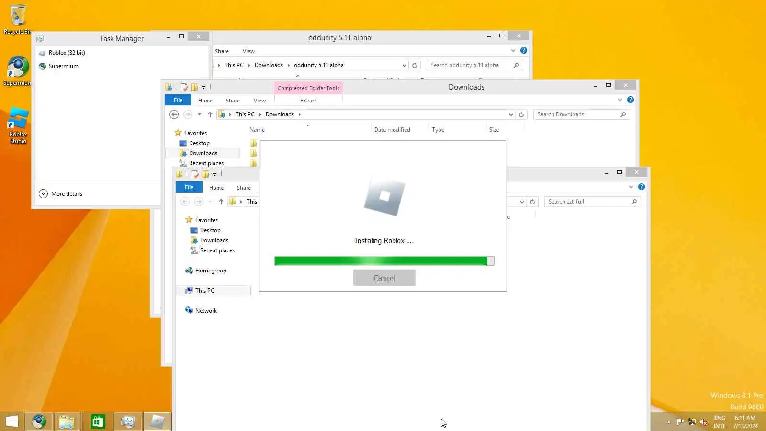Screen dimensions: 766x431
Task: Refresh the oddunity 5.11 alpha window
Action: tap(415, 65)
